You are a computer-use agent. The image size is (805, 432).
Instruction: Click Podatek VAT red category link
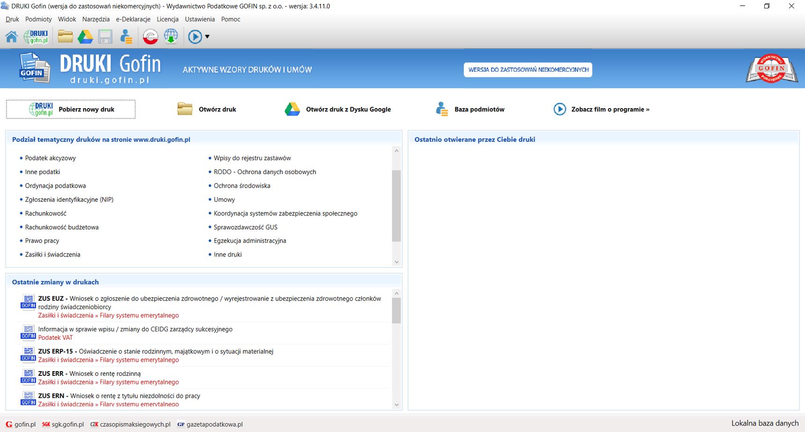point(55,337)
